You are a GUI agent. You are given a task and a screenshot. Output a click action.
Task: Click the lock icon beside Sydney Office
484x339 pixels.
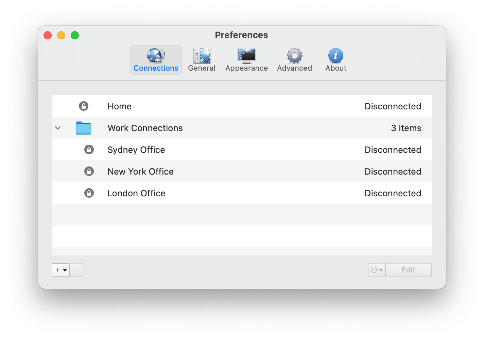tap(89, 149)
